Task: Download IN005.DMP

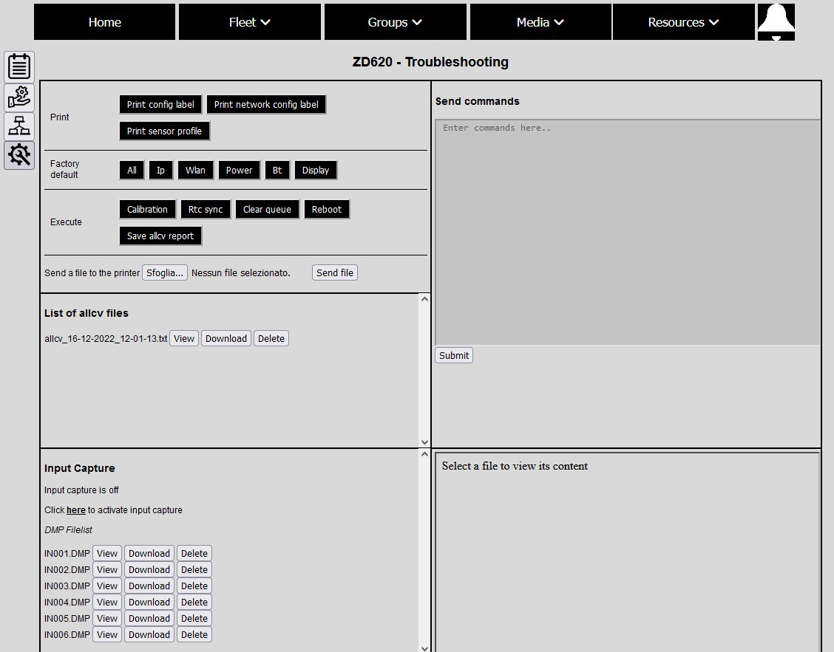Action: coord(149,618)
